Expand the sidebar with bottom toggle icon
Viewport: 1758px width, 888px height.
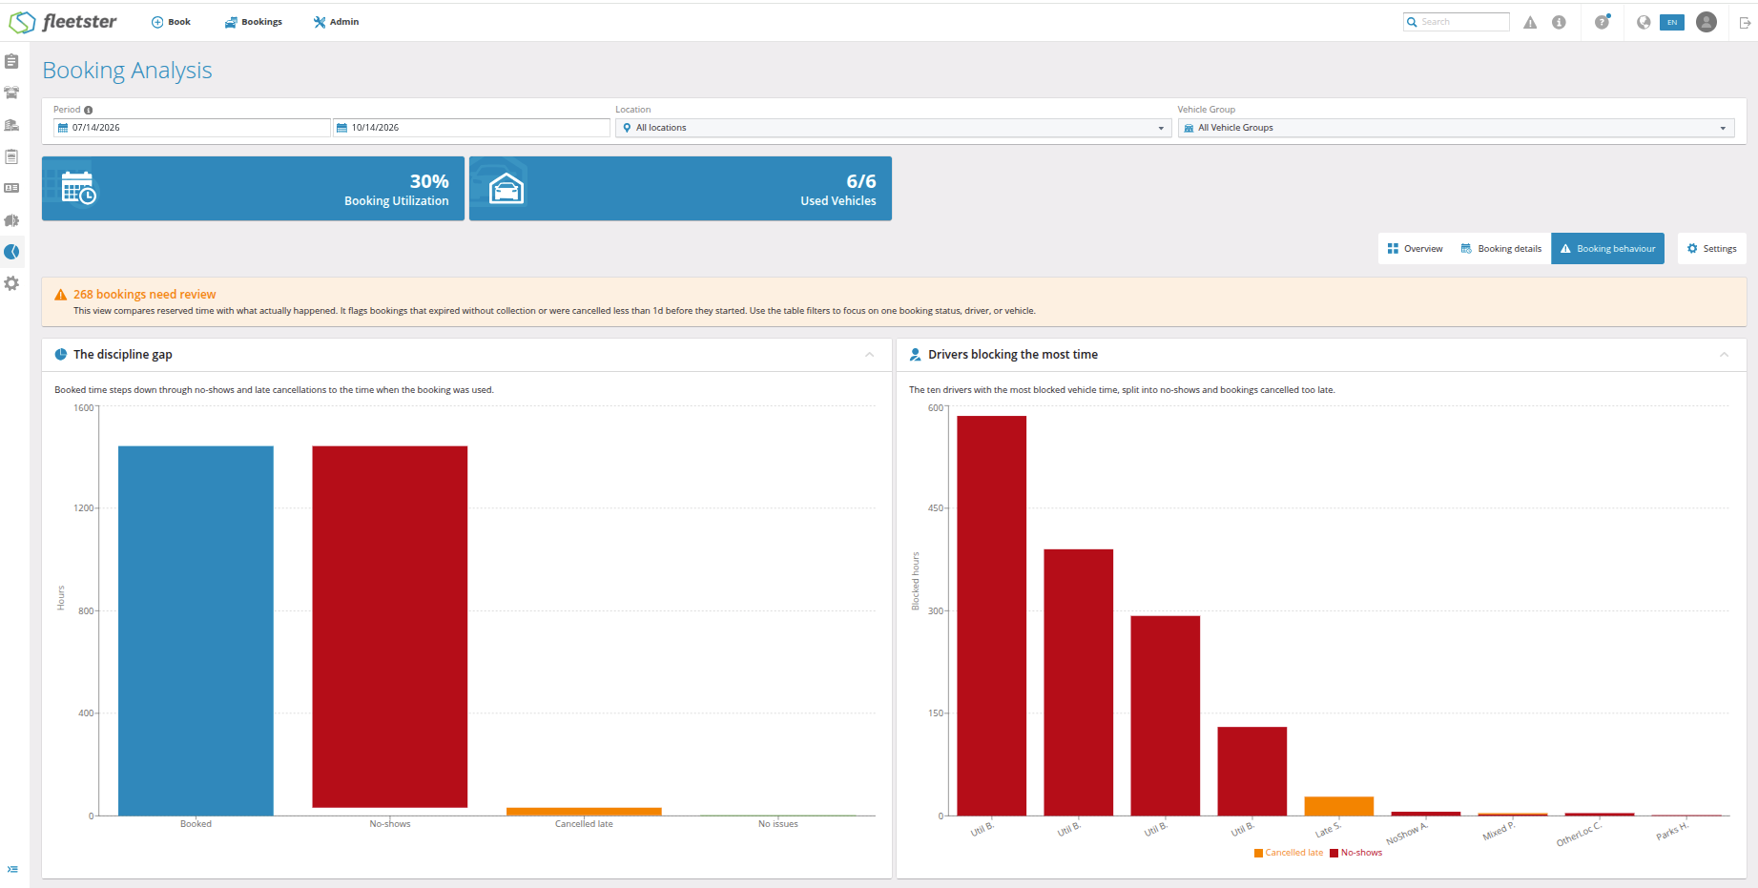pyautogui.click(x=12, y=869)
